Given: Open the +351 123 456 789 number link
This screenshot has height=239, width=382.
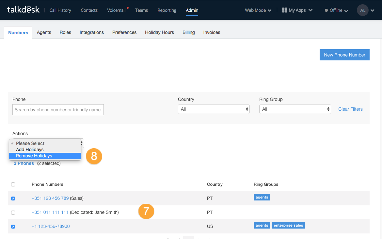Looking at the screenshot, I should point(50,198).
